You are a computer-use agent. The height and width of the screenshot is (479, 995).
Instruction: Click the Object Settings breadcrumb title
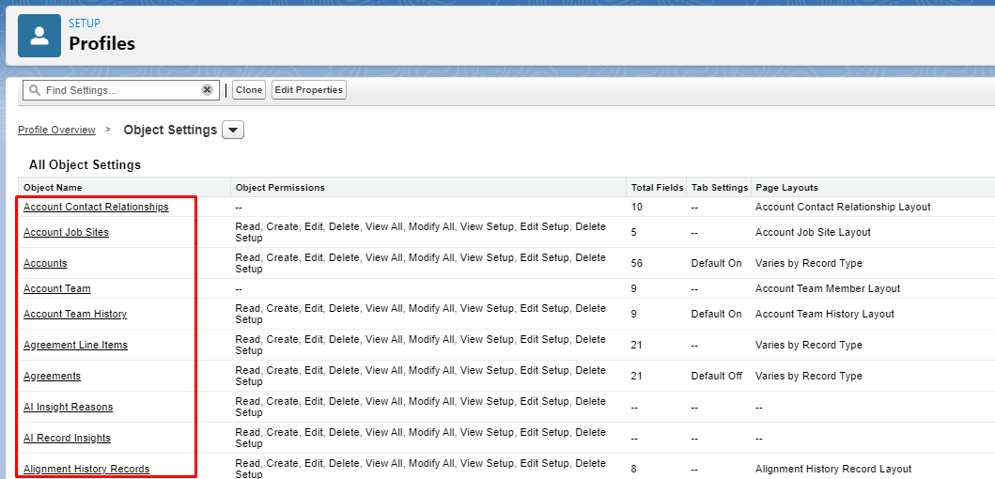click(x=170, y=130)
